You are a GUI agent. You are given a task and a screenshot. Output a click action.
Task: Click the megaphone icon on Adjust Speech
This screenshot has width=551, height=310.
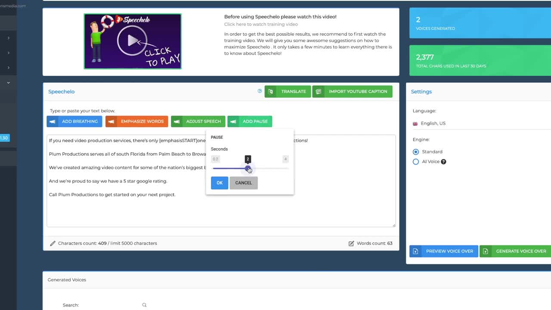(176, 121)
